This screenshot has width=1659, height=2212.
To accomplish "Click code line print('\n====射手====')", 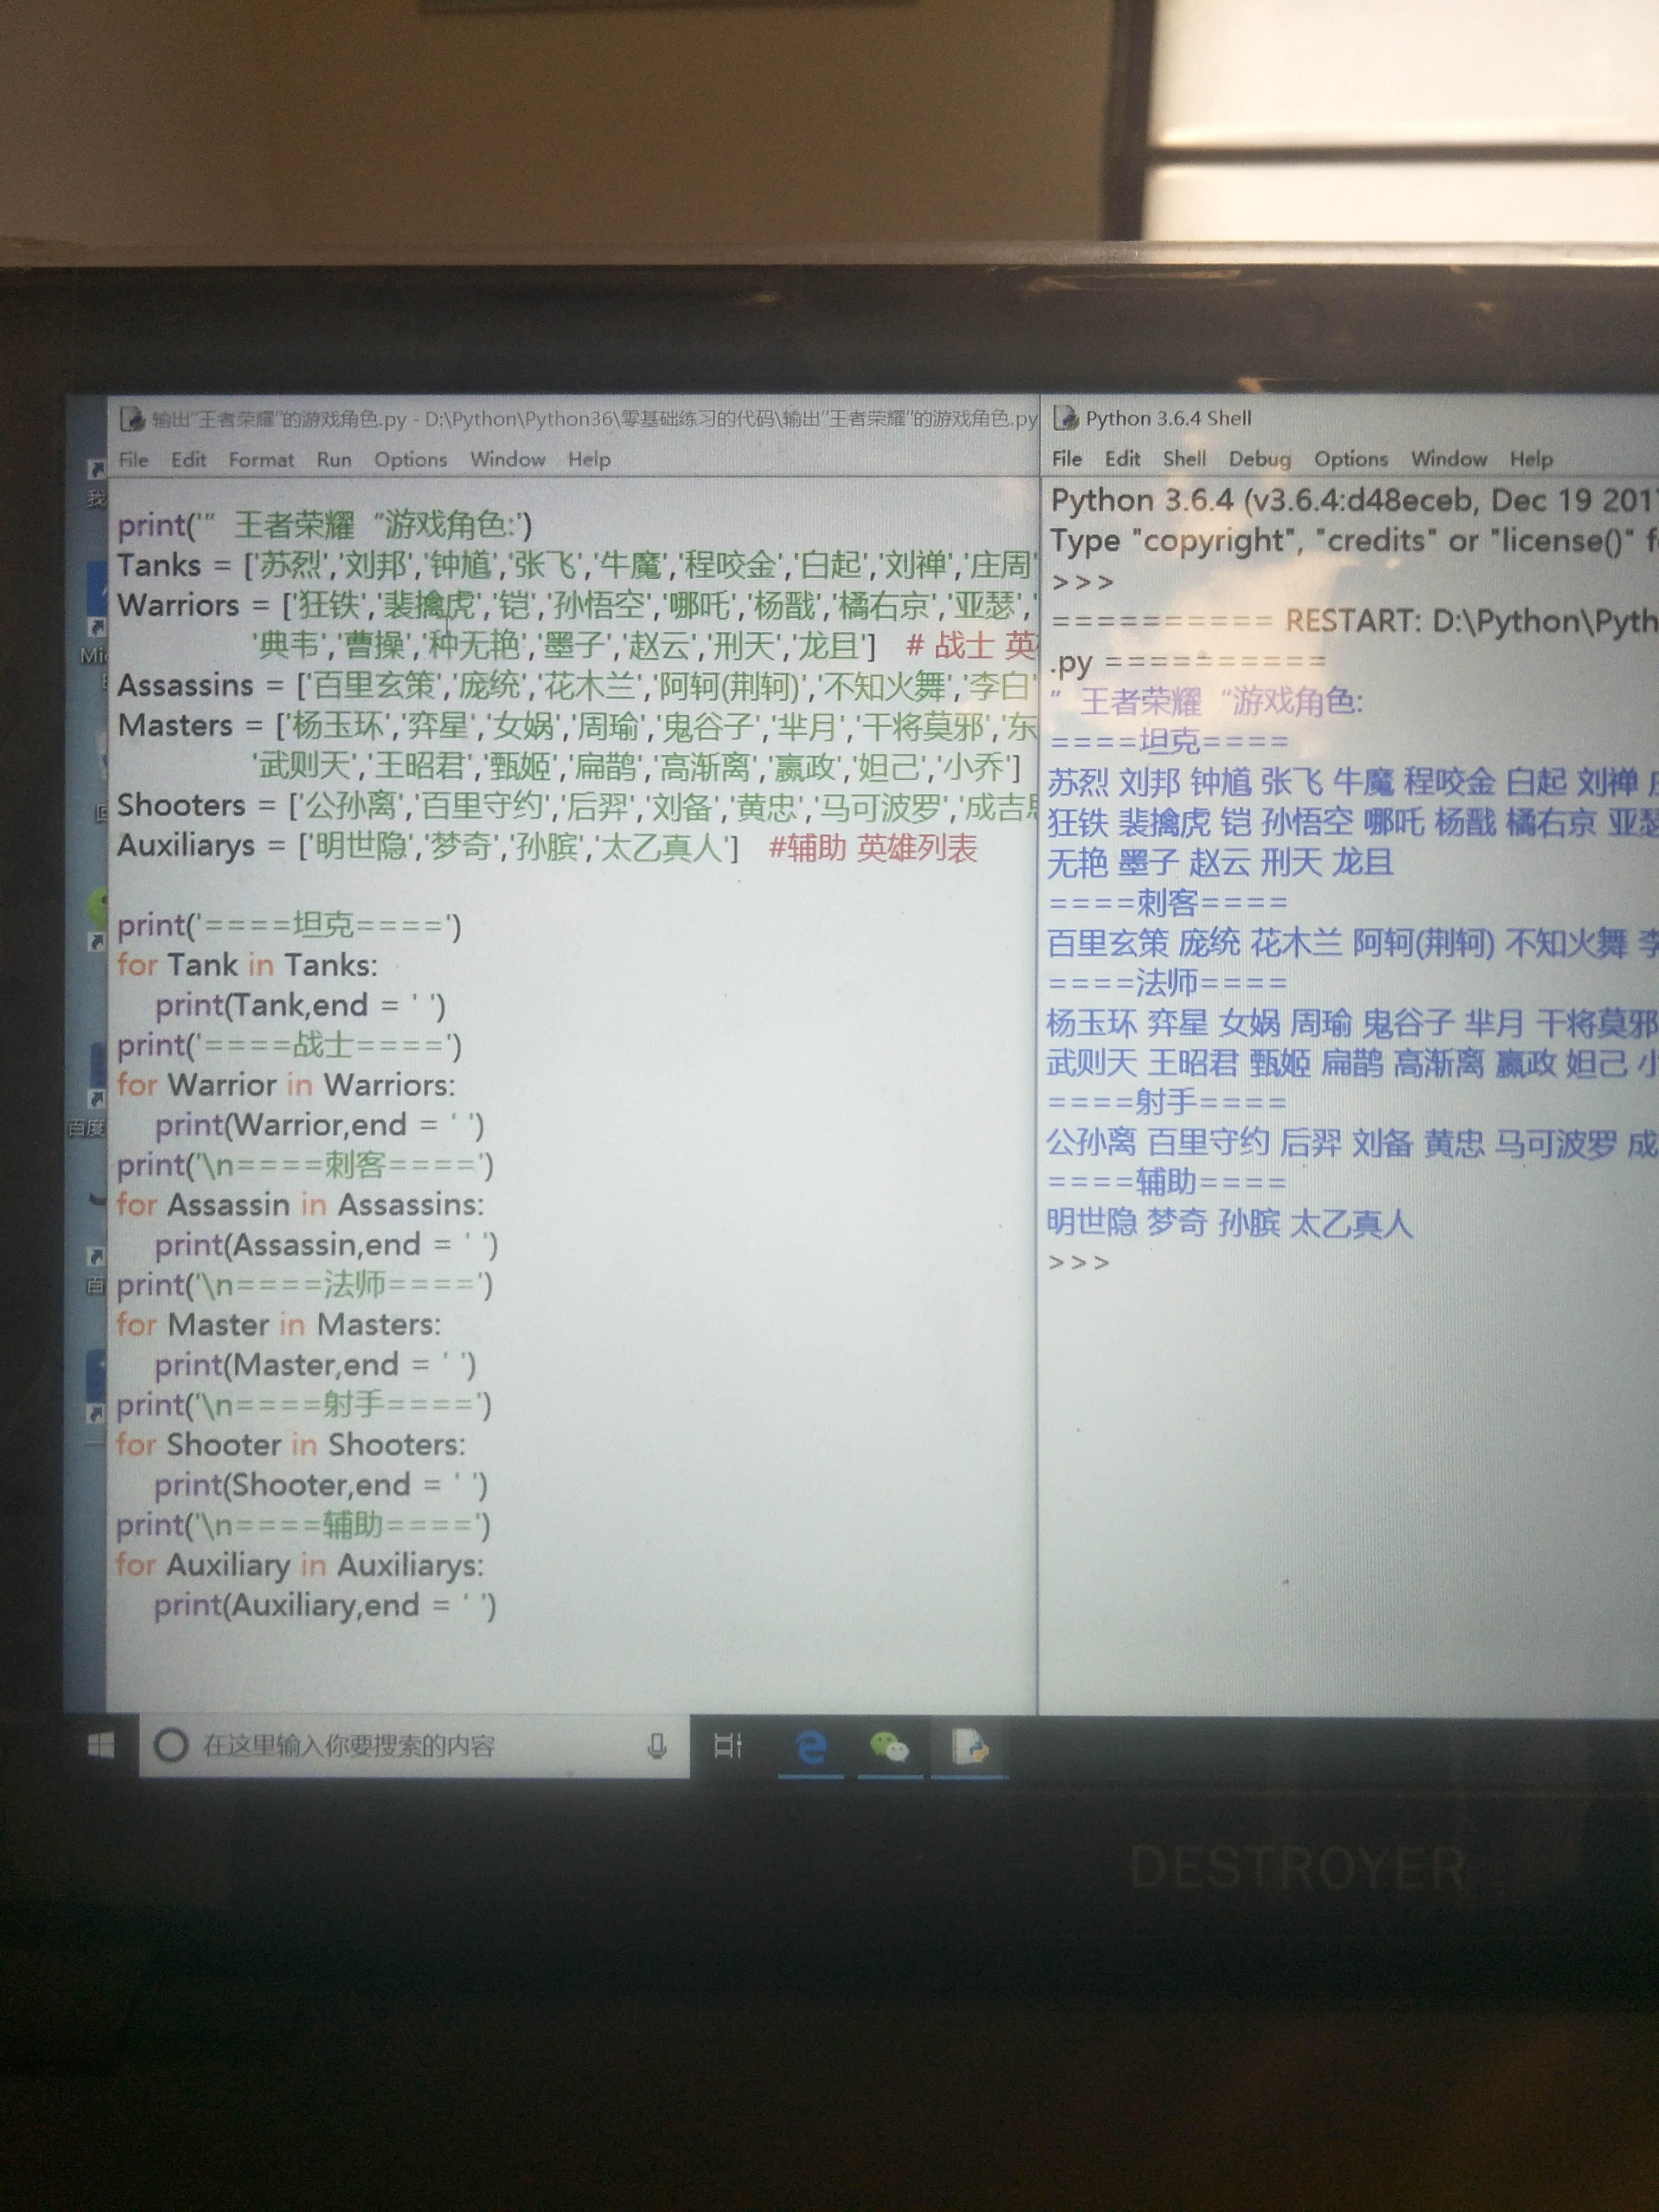I will 304,1405.
